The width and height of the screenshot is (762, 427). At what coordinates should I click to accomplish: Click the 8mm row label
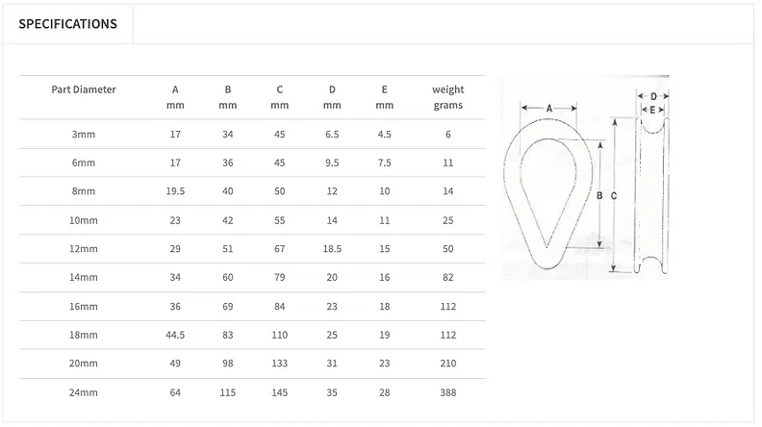pos(84,191)
